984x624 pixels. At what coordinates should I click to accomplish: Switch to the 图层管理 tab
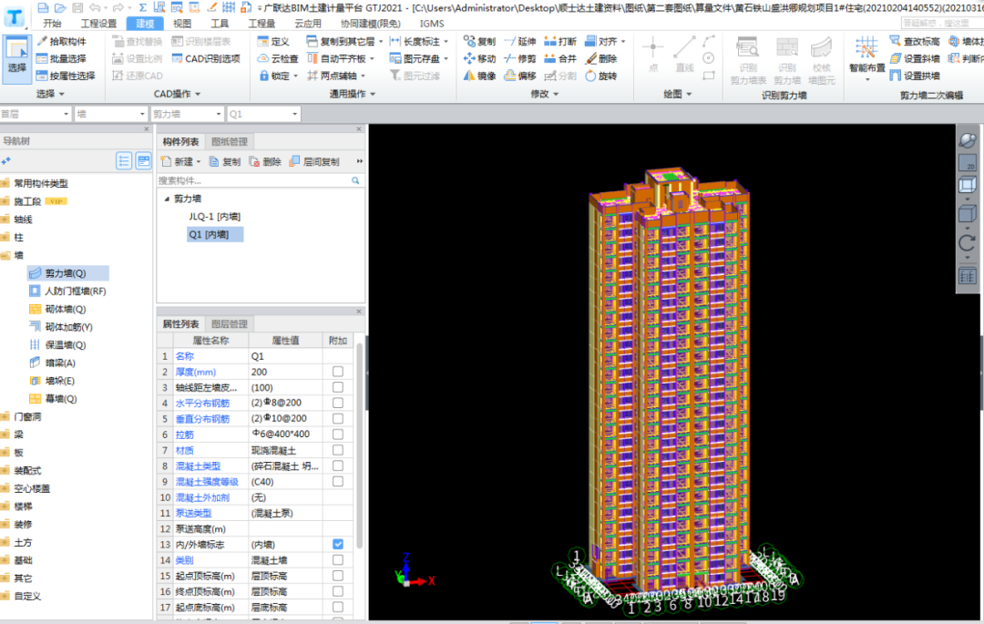(230, 324)
